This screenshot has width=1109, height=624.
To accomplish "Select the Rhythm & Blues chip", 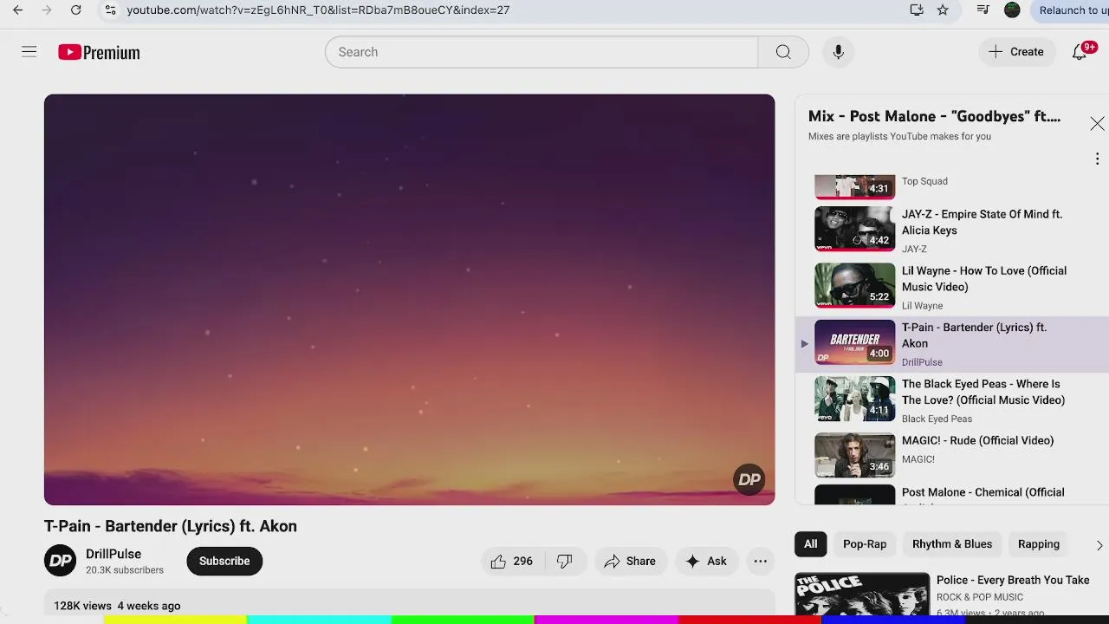I will 952,544.
